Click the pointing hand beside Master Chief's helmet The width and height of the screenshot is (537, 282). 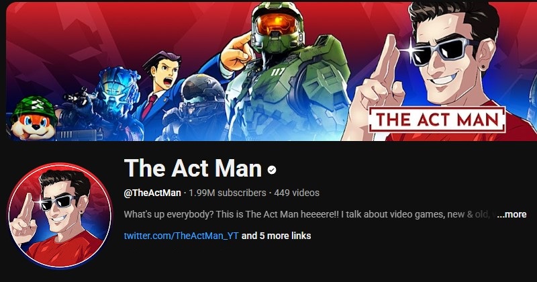[237, 51]
